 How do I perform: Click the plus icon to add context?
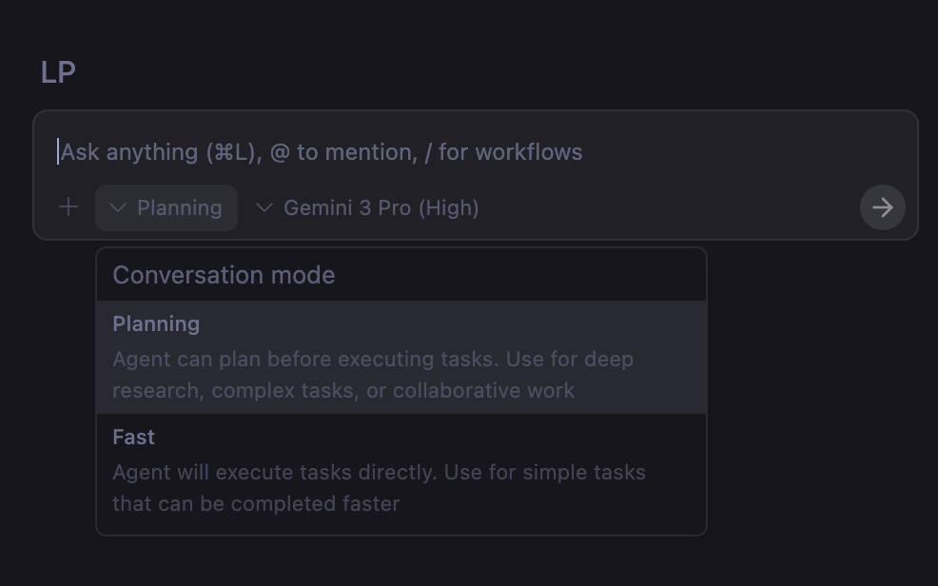[68, 207]
